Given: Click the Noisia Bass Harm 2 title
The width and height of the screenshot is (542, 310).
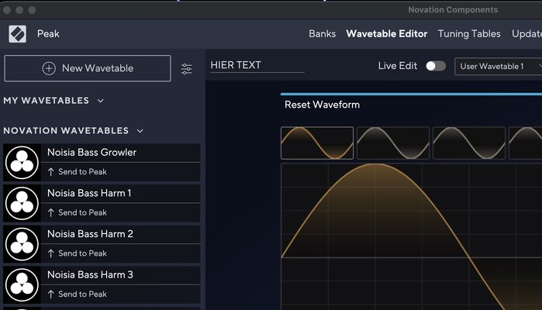Looking at the screenshot, I should click(90, 234).
